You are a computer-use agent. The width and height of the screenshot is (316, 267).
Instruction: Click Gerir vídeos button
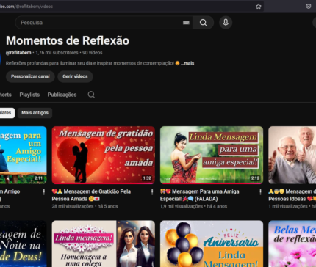75,76
